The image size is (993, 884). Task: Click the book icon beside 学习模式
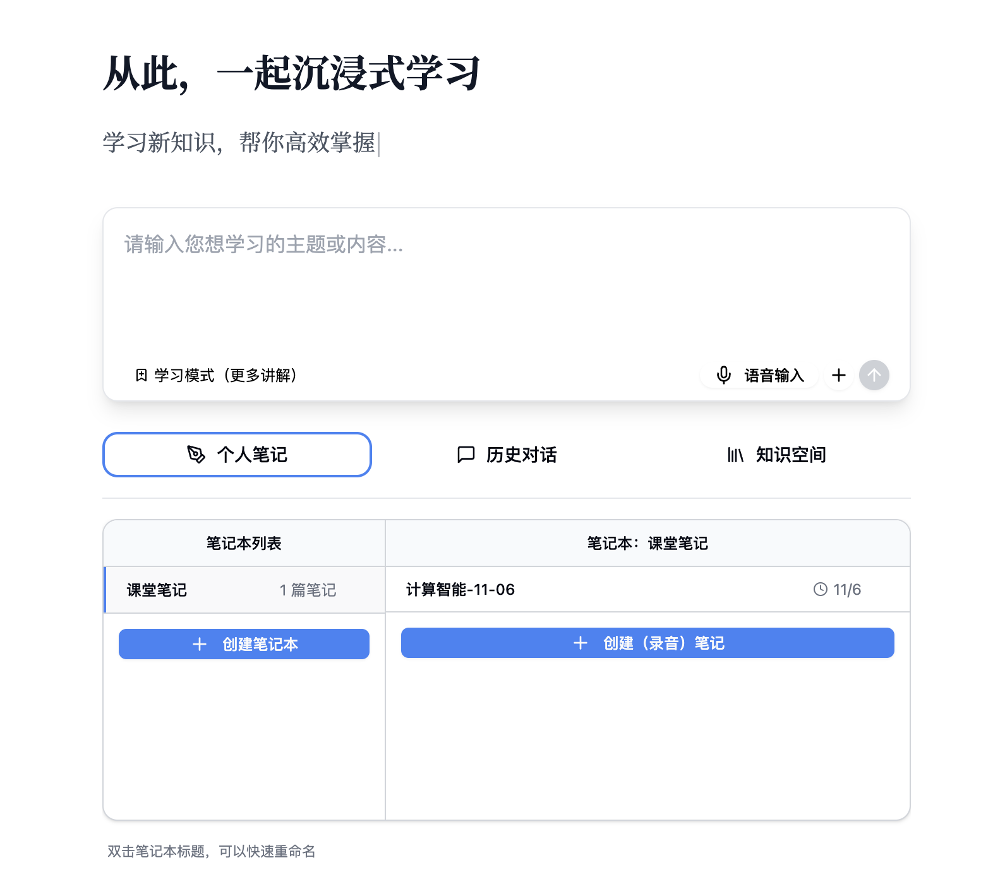pos(142,374)
